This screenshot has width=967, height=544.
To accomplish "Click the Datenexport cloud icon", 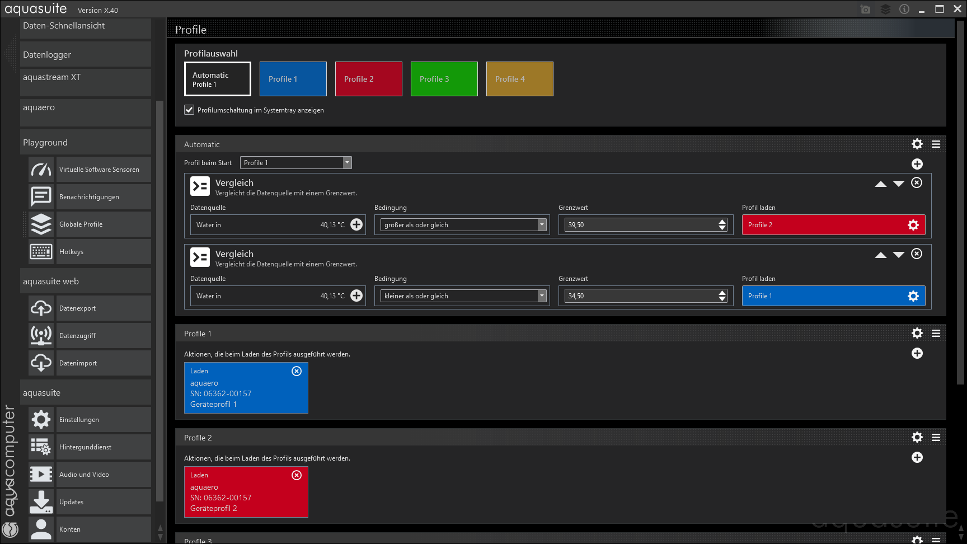I will coord(41,308).
